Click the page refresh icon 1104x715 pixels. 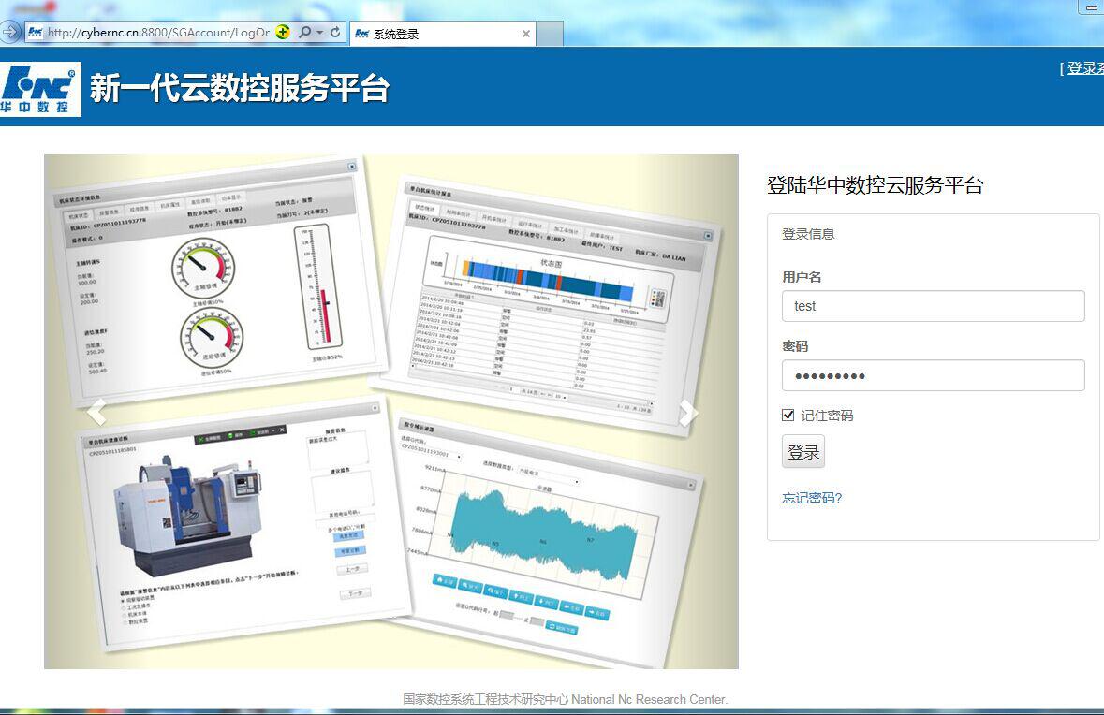tap(335, 33)
